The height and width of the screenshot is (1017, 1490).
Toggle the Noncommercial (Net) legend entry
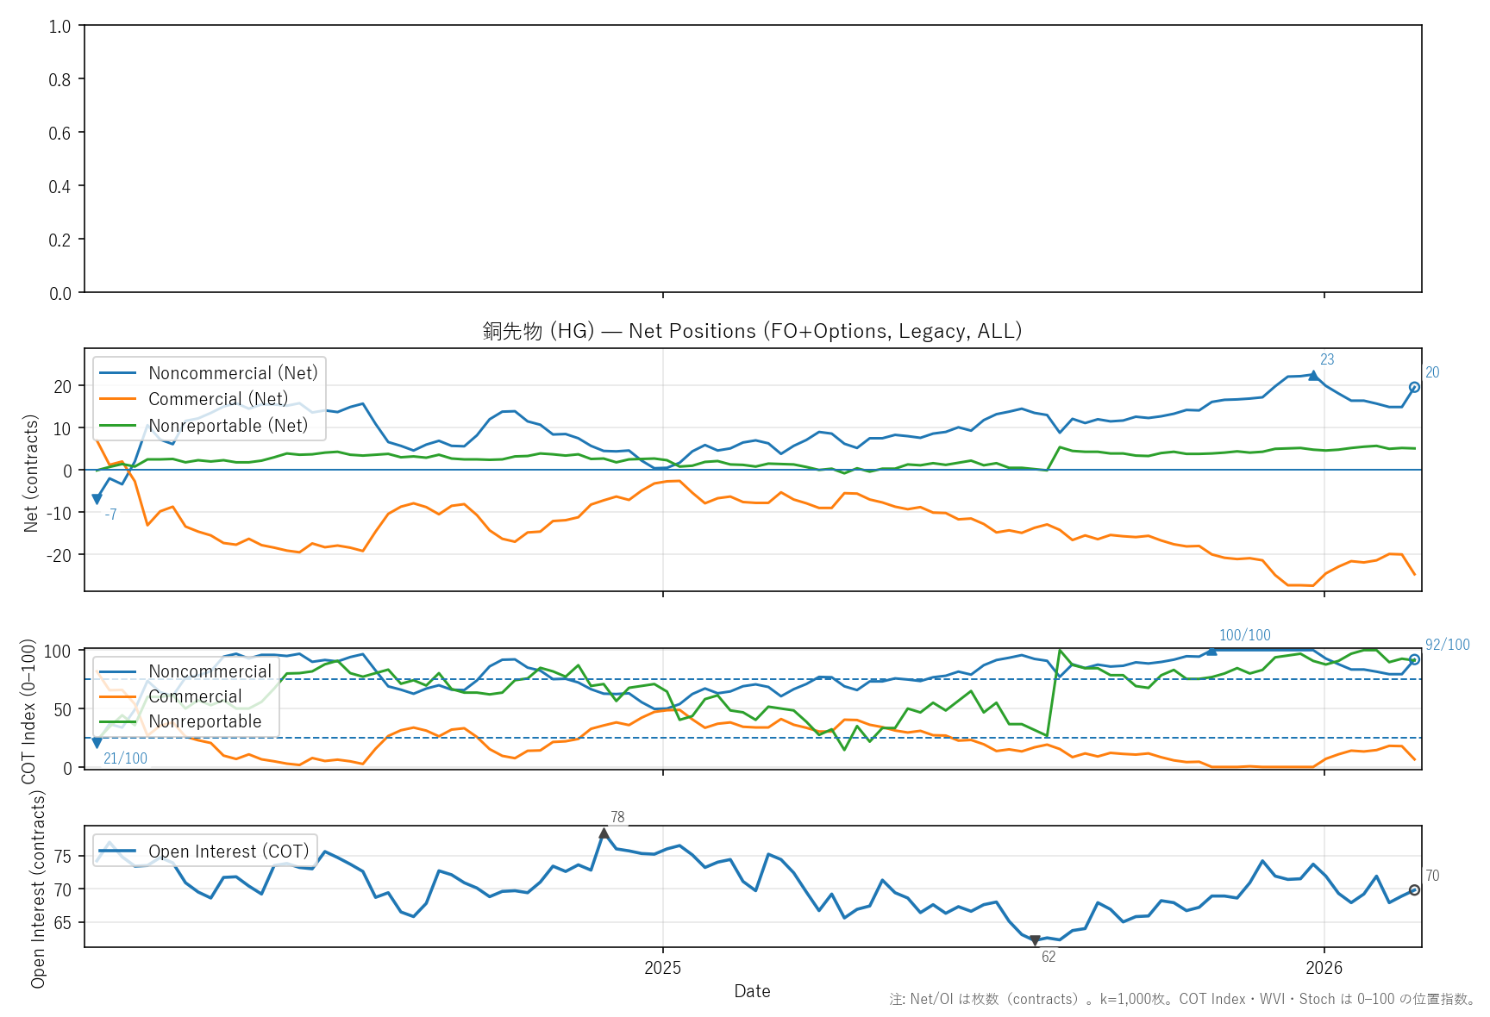[x=233, y=373]
